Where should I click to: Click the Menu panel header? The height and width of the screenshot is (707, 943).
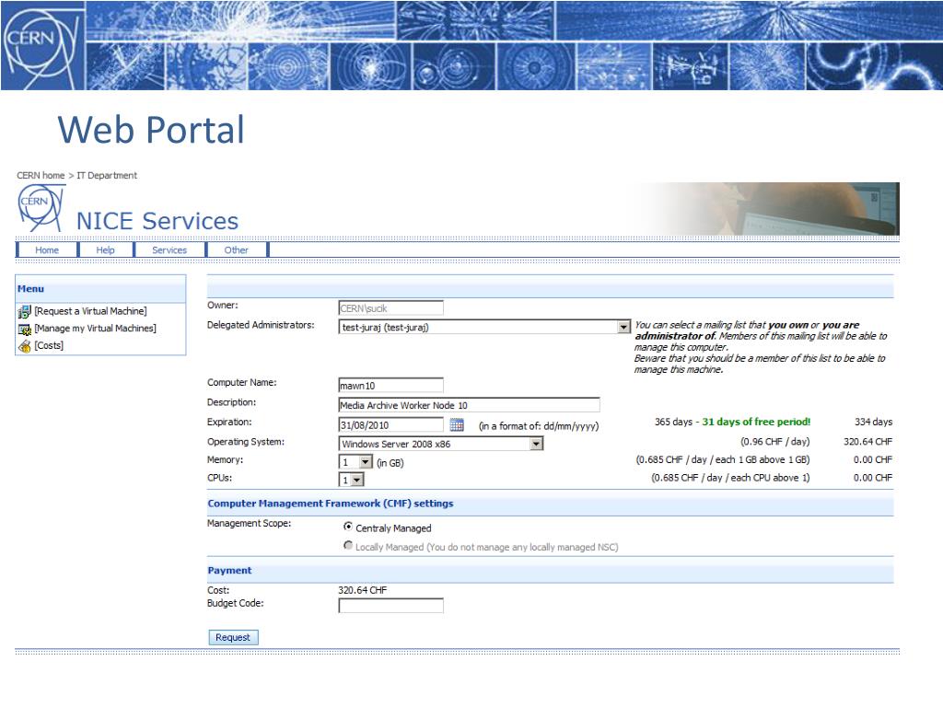(100, 289)
